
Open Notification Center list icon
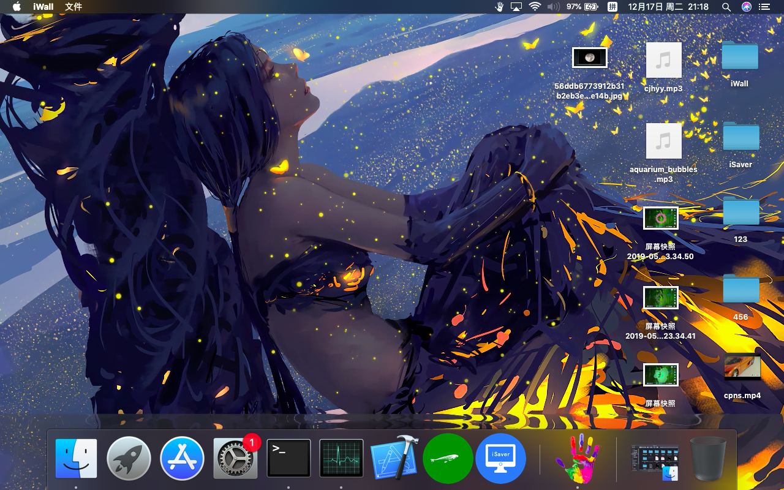(x=764, y=7)
